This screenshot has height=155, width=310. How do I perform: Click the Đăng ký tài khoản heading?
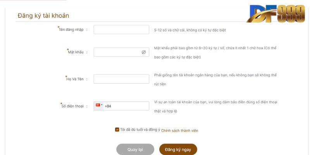tap(43, 15)
